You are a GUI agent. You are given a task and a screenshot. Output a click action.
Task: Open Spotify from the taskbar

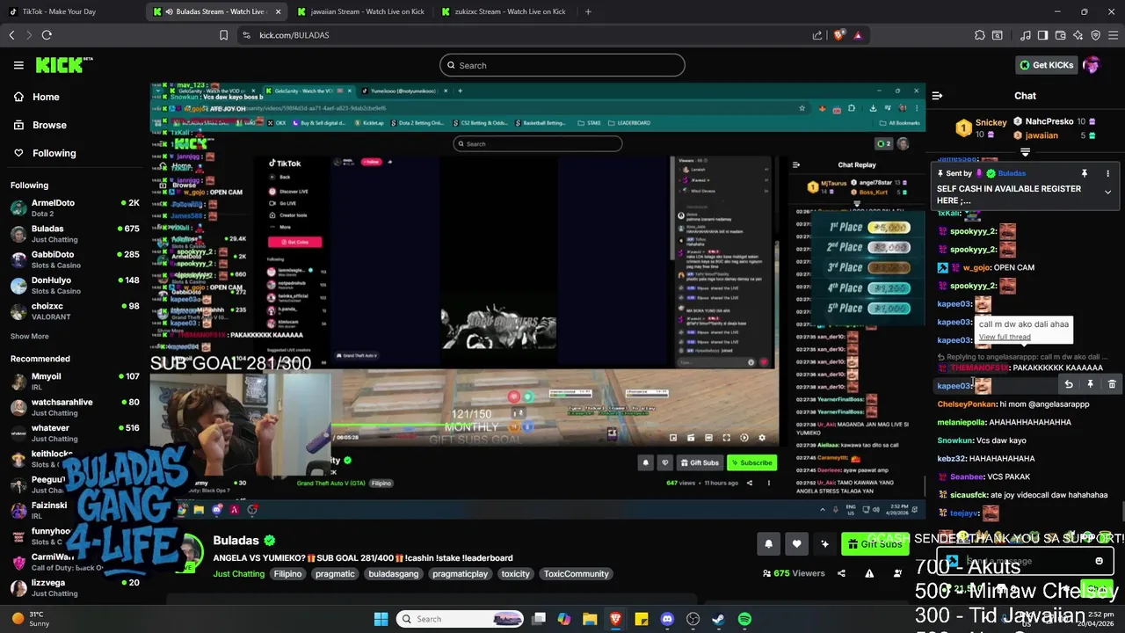pyautogui.click(x=744, y=619)
